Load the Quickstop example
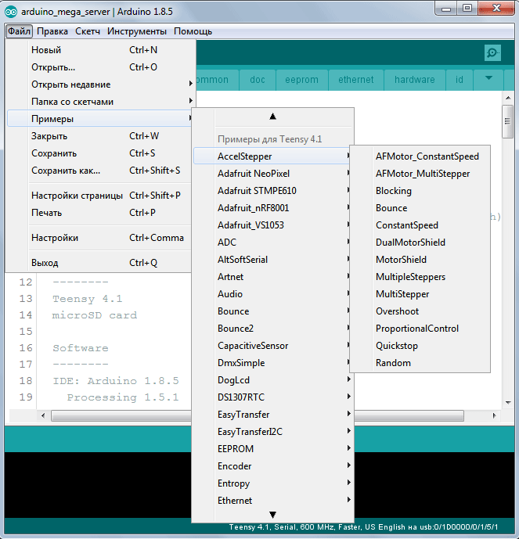The image size is (519, 539). pos(420,346)
